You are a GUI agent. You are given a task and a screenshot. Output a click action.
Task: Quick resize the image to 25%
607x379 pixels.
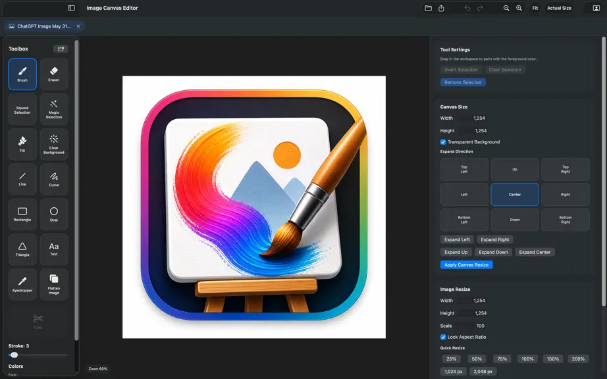click(452, 359)
